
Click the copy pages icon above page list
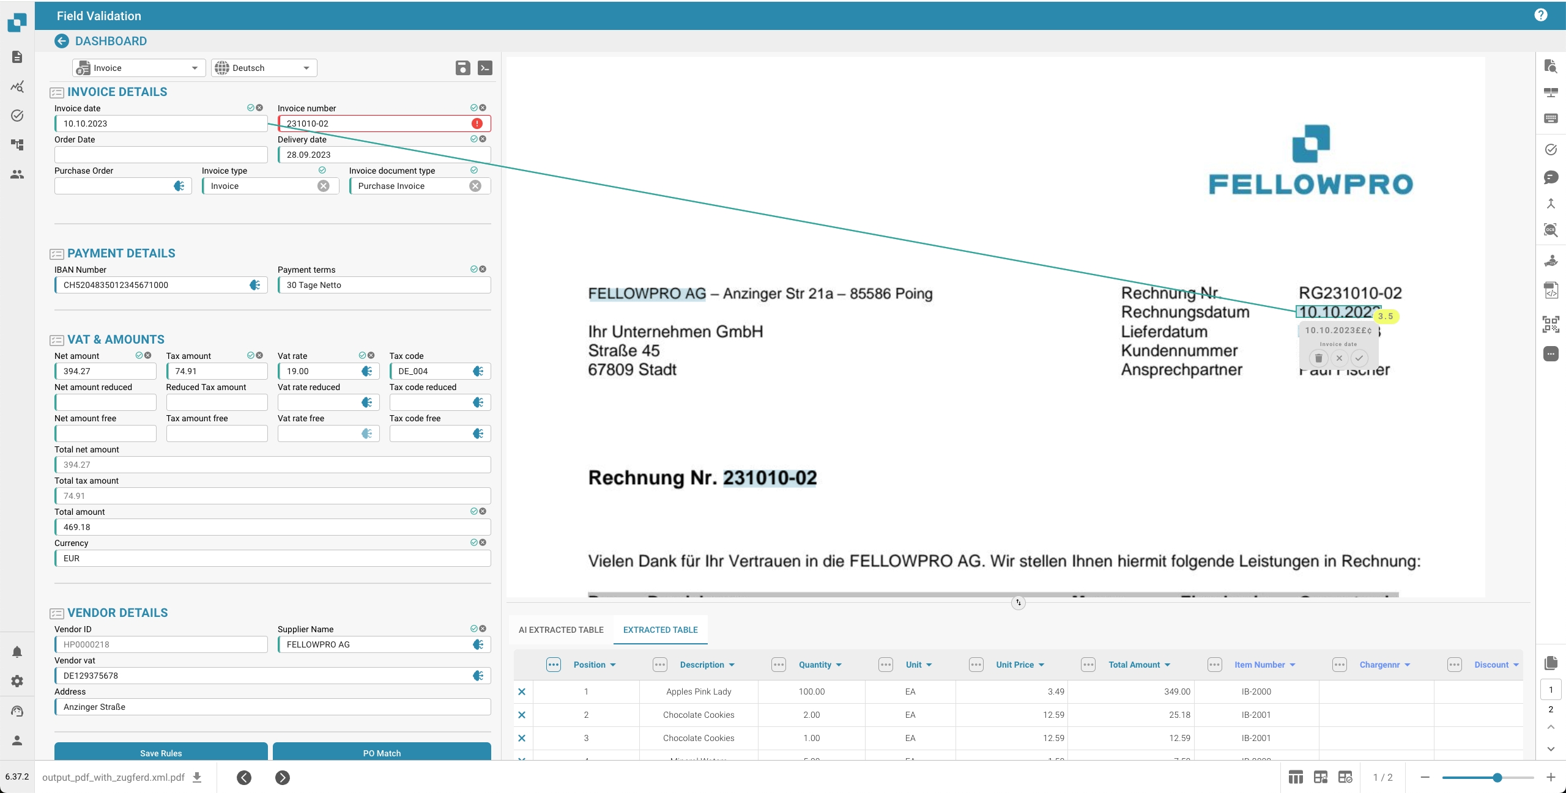(1551, 663)
